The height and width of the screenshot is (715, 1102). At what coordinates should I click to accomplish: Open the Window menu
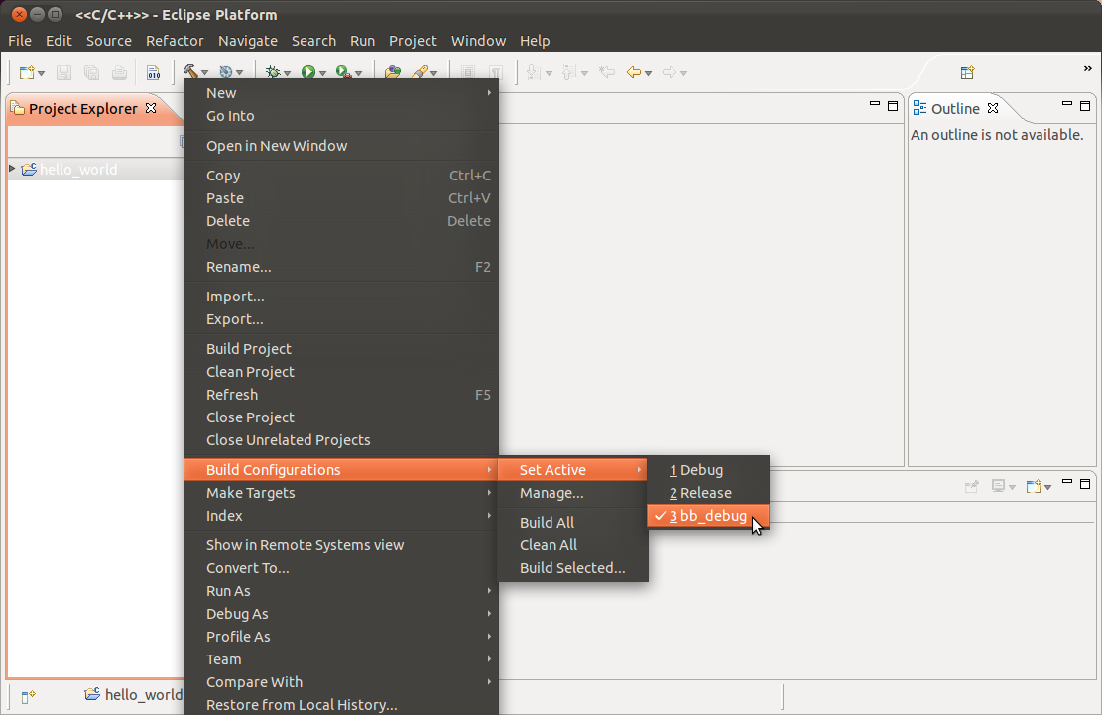[478, 41]
